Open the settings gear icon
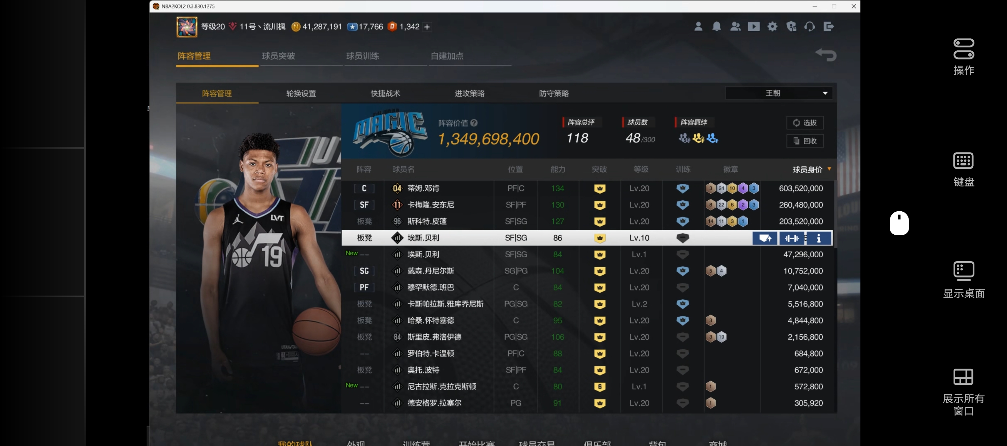 click(x=772, y=27)
